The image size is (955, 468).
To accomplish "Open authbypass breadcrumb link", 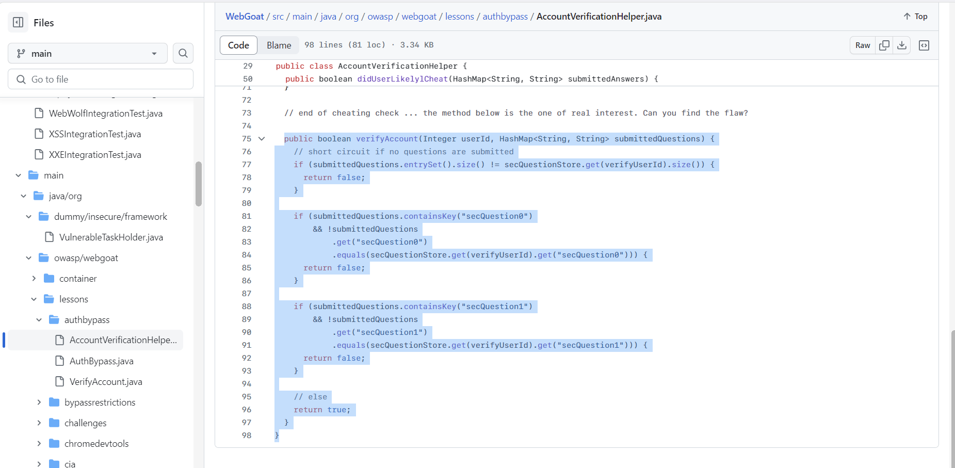I will point(505,17).
